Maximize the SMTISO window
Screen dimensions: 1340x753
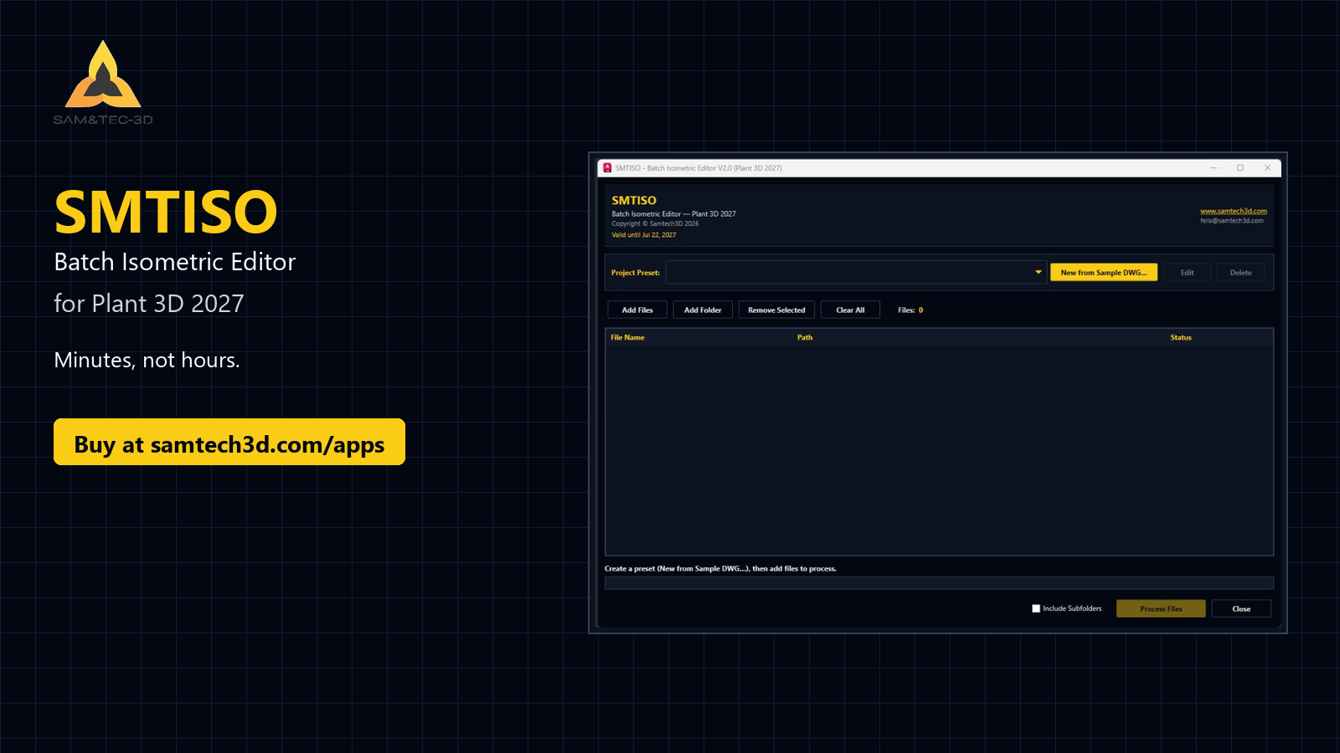click(1240, 168)
